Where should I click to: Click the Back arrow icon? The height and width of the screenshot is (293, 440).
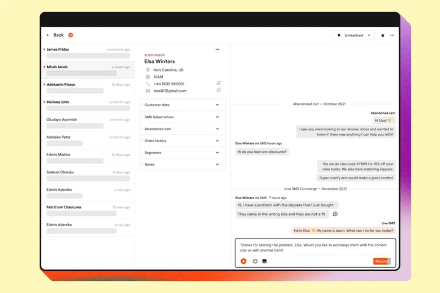pyautogui.click(x=47, y=35)
